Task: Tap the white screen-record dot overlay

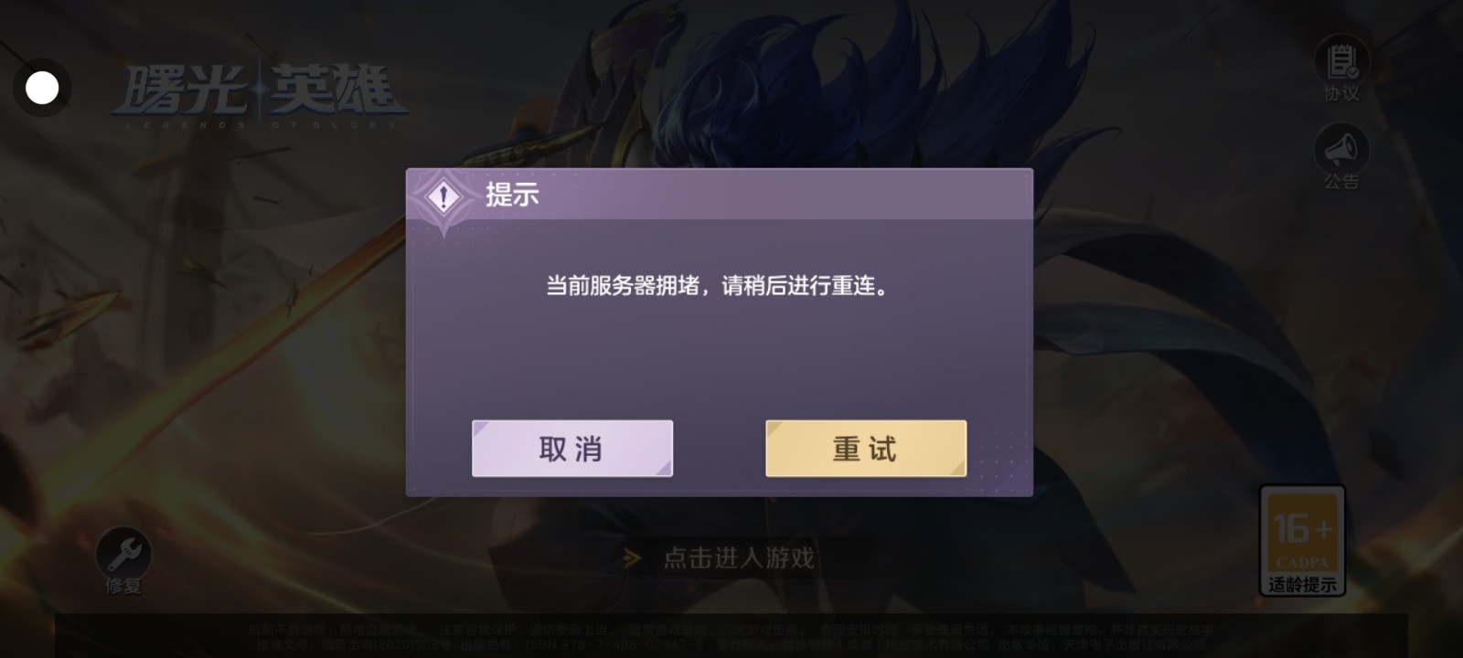Action: point(42,88)
